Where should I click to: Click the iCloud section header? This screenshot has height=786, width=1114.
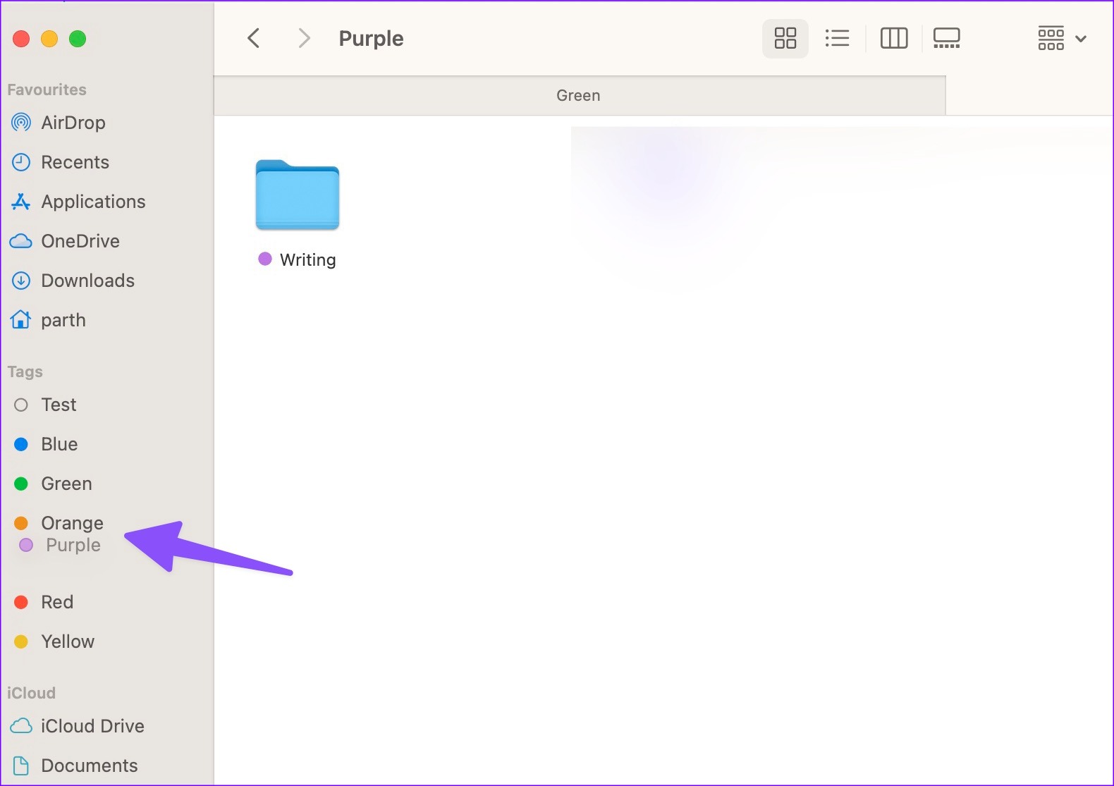click(31, 693)
